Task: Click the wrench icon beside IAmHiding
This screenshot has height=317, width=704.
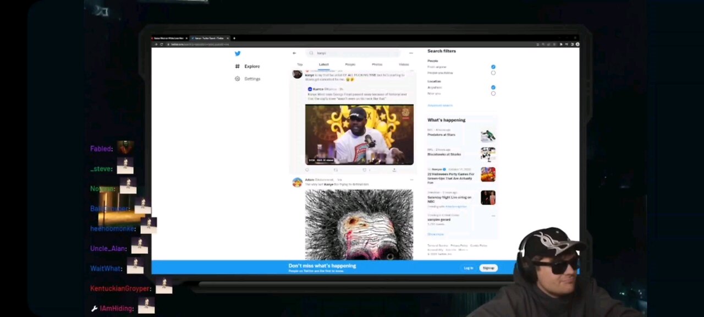Action: (94, 309)
